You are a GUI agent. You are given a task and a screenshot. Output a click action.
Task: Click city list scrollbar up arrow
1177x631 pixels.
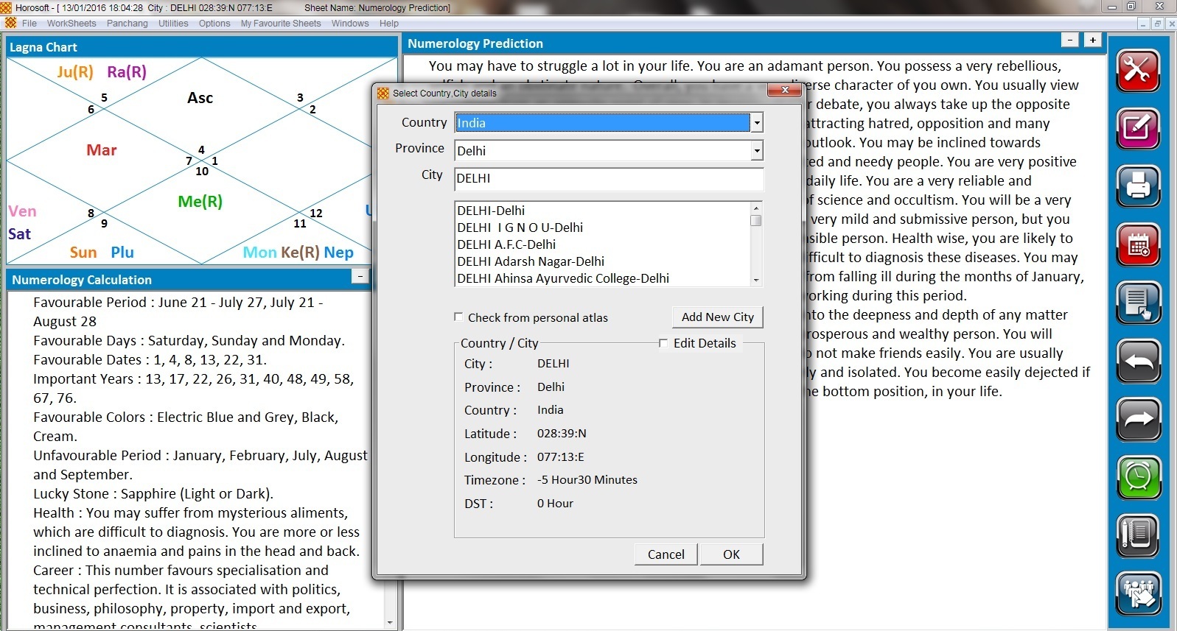[x=755, y=207]
